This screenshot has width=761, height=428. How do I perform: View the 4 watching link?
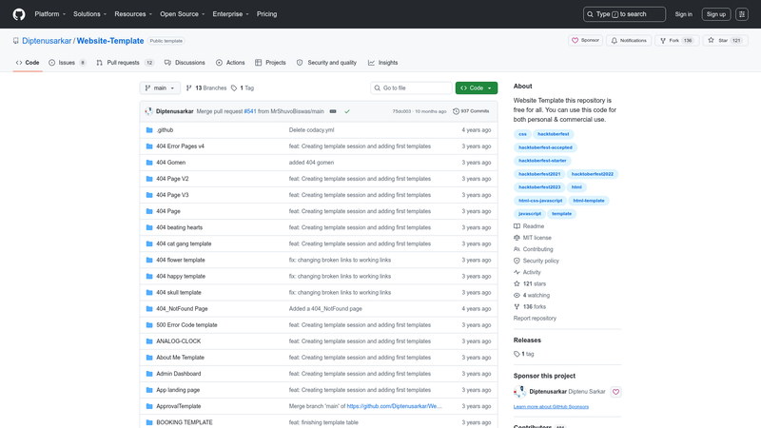pos(532,295)
